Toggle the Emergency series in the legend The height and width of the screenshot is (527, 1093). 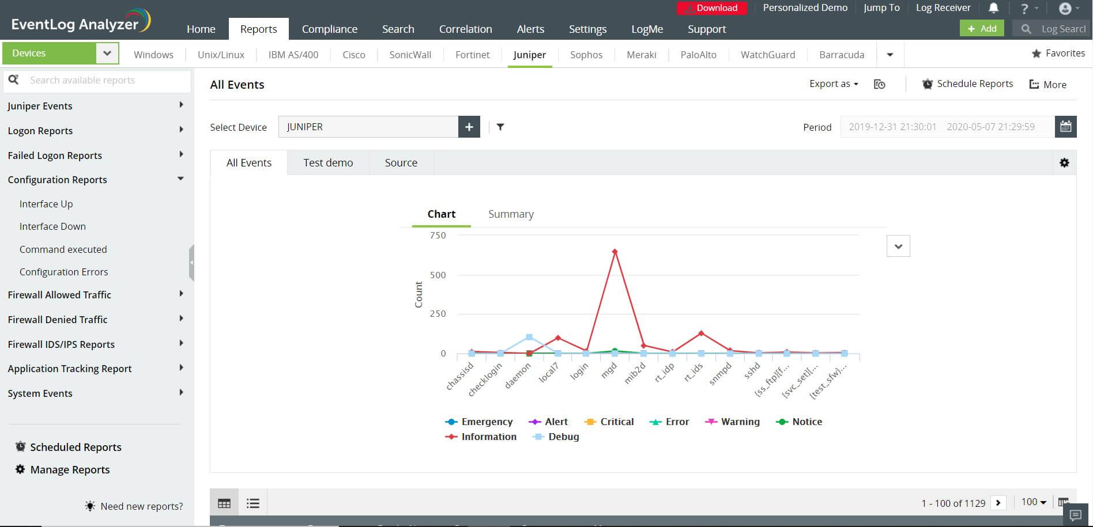pos(479,422)
